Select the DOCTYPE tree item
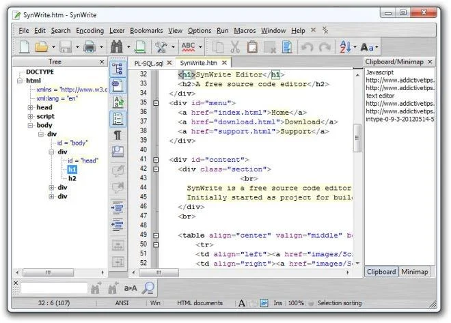The image size is (451, 323). pyautogui.click(x=40, y=72)
